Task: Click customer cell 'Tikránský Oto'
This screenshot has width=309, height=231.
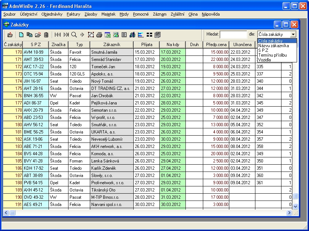Action: click(x=112, y=190)
